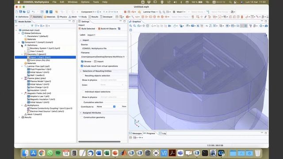Click the Save icon in main toolbar

[28, 12]
